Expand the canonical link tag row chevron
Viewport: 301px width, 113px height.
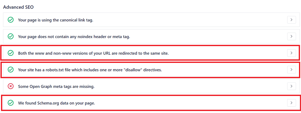(x=291, y=20)
